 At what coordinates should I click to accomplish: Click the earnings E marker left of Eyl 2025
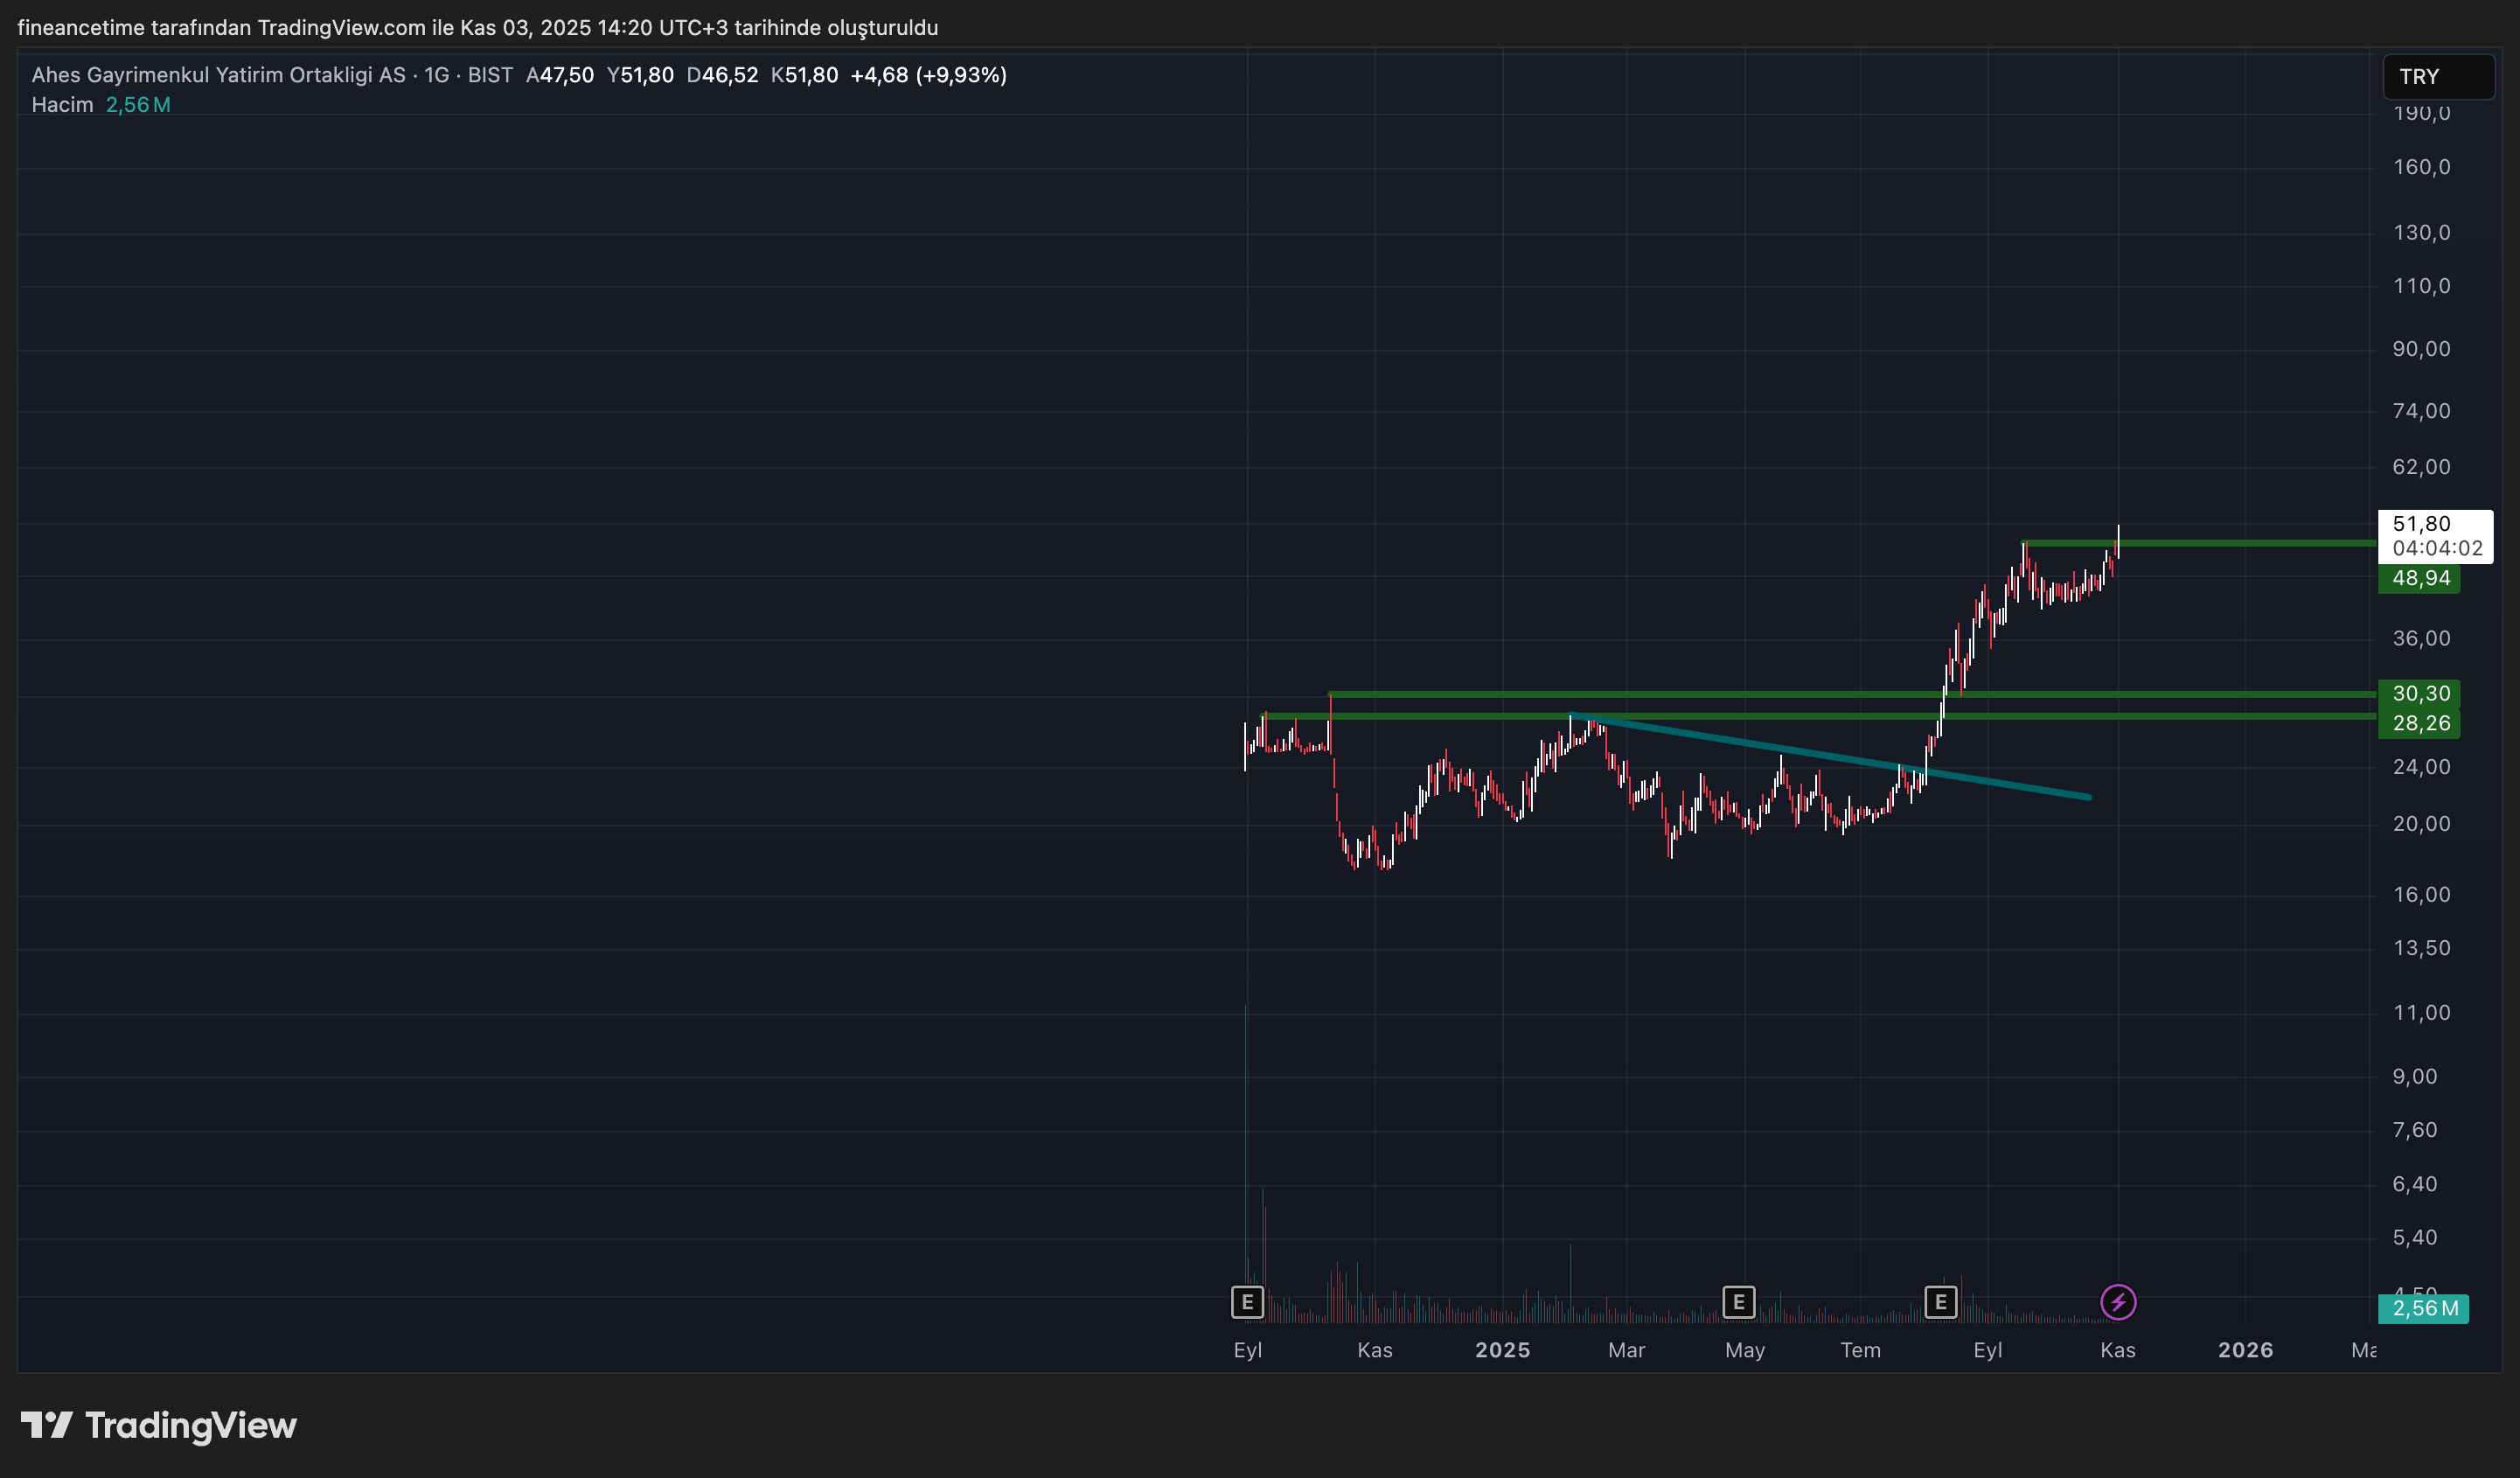coord(1941,1302)
